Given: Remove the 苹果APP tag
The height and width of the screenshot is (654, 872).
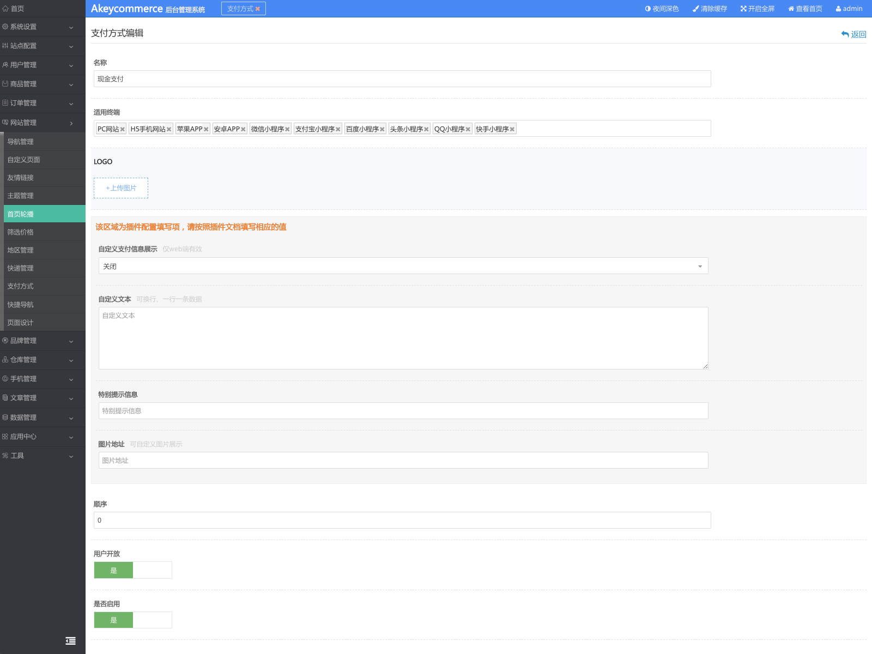Looking at the screenshot, I should (x=206, y=129).
